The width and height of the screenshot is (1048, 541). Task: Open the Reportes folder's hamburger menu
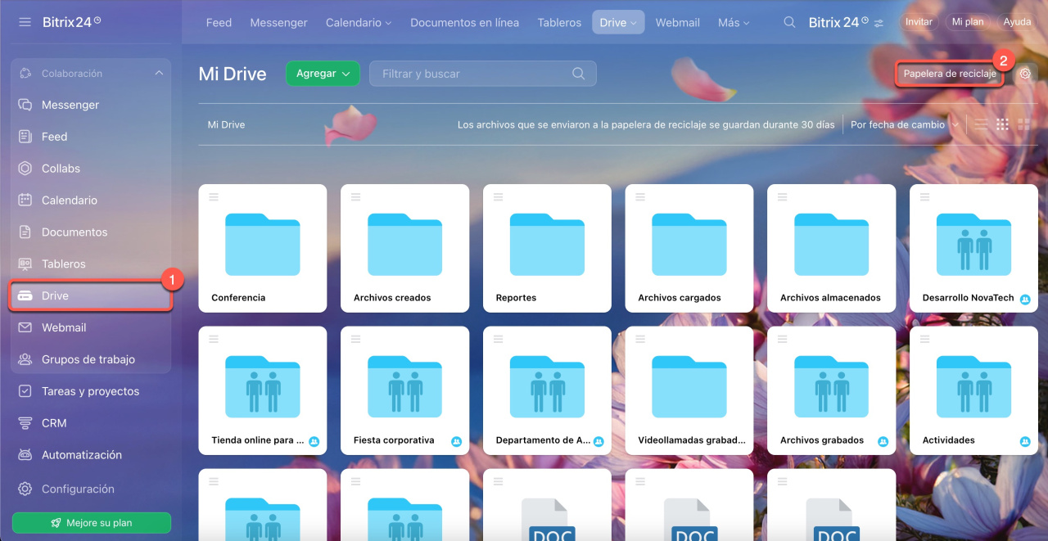[498, 196]
